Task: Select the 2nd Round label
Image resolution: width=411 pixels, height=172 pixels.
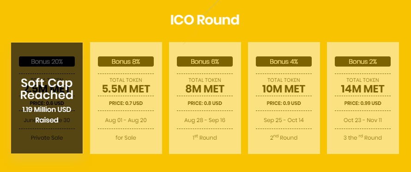Action: point(284,137)
